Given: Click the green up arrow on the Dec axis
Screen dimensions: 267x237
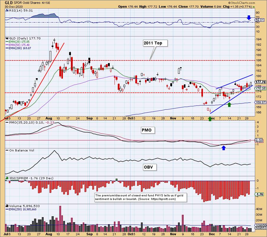Looking at the screenshot, I should click(x=210, y=119).
